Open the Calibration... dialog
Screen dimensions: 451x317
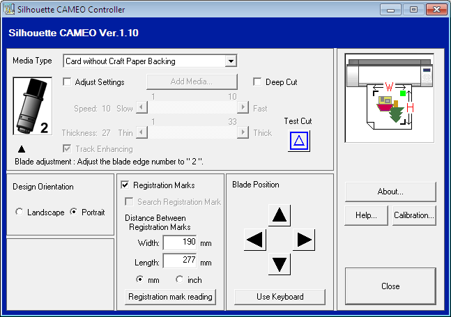(414, 215)
